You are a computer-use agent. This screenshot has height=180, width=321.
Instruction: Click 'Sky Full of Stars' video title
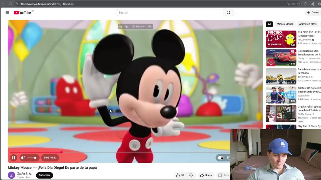point(309,126)
